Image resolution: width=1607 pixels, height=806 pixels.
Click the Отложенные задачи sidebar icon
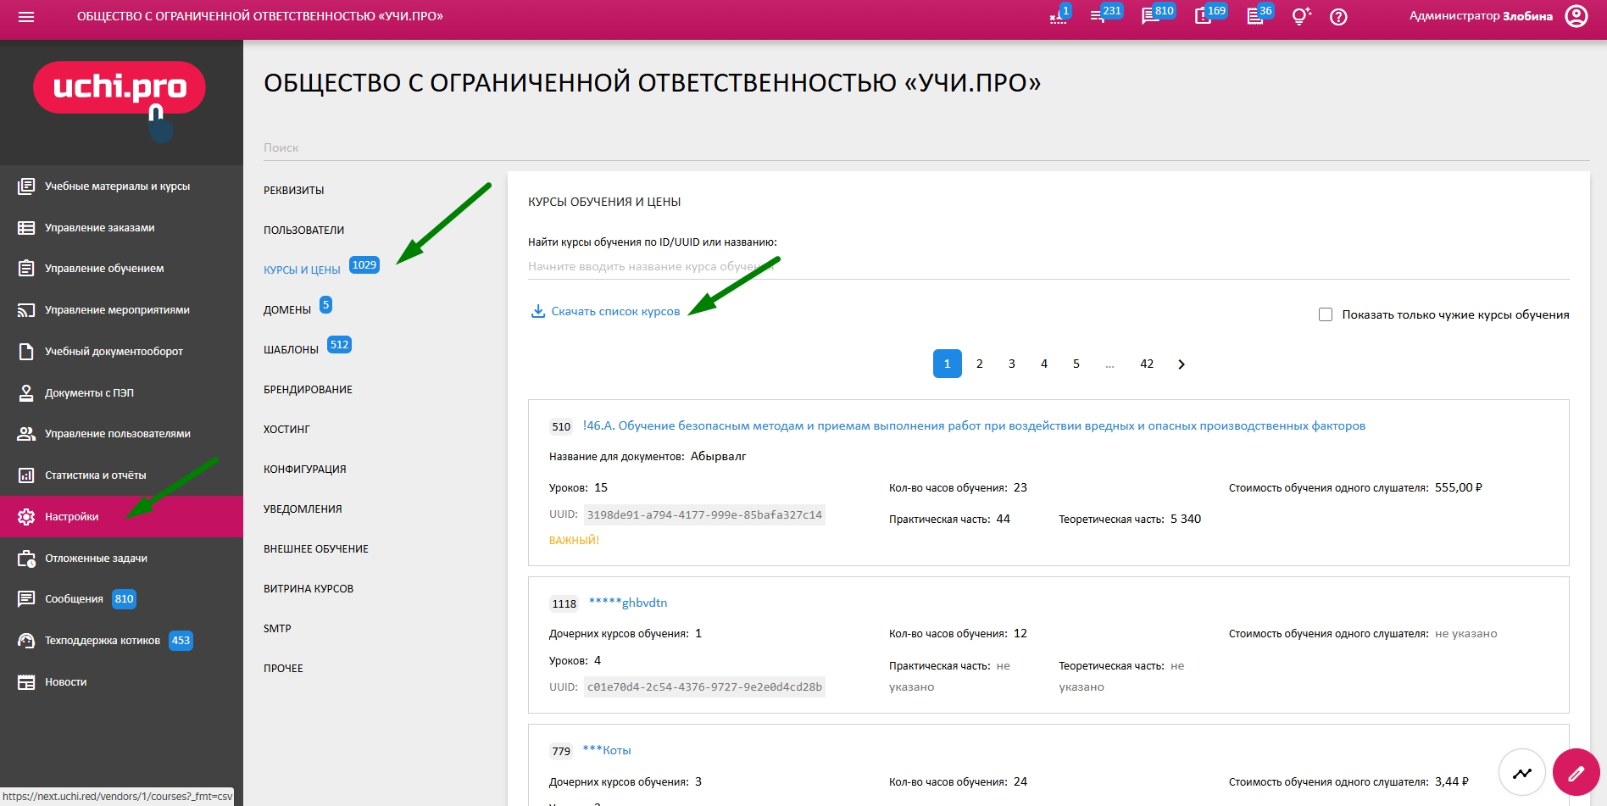[26, 558]
